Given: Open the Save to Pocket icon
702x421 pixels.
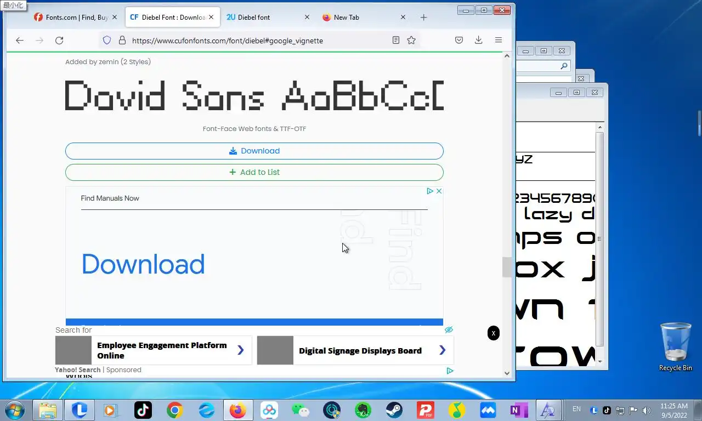Looking at the screenshot, I should [459, 40].
